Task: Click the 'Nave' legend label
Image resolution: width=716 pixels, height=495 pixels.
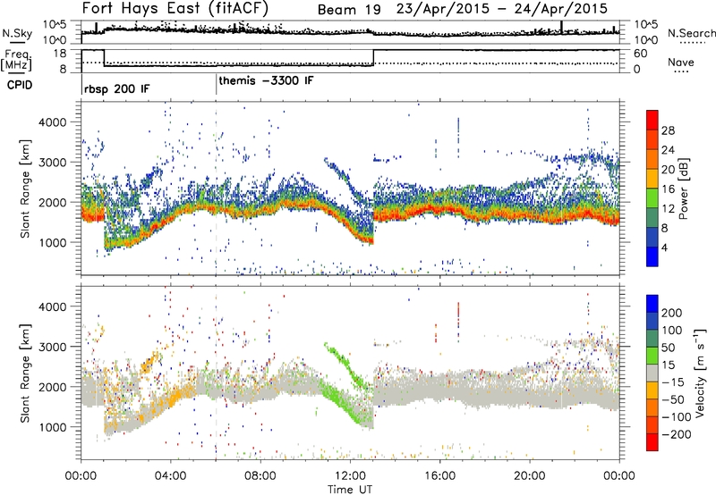Action: 681,62
